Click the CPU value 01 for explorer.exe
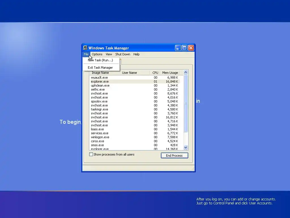The height and width of the screenshot is (218, 290). 155,81
